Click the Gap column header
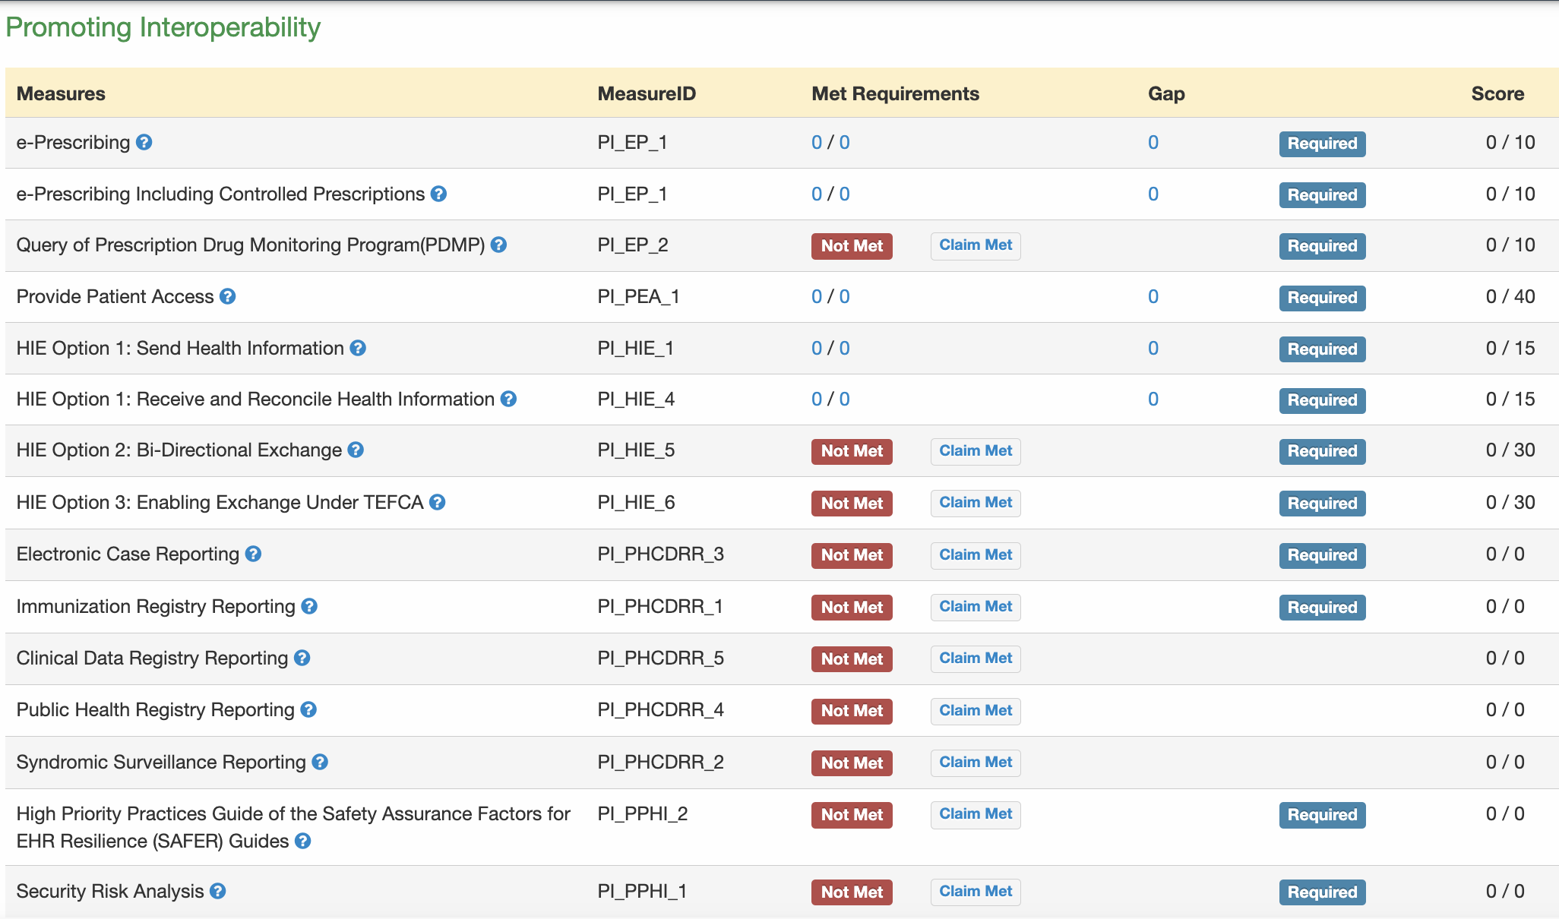This screenshot has width=1559, height=919. tap(1166, 93)
